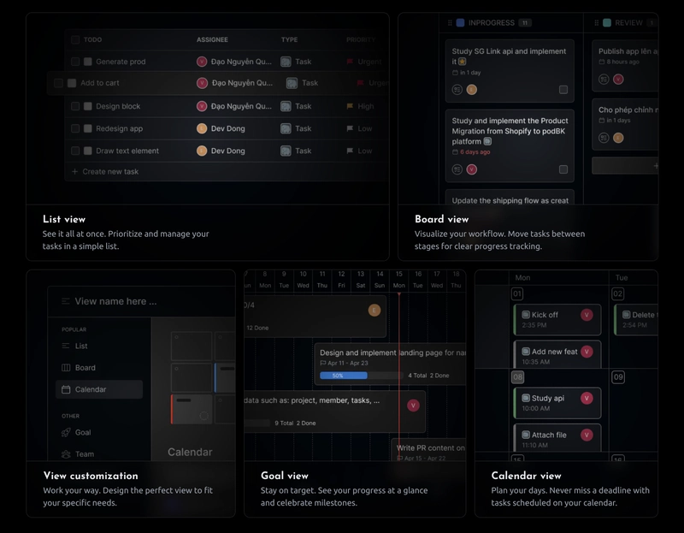
Task: Click the drag handle beside REVIEW header
Action: click(x=596, y=23)
